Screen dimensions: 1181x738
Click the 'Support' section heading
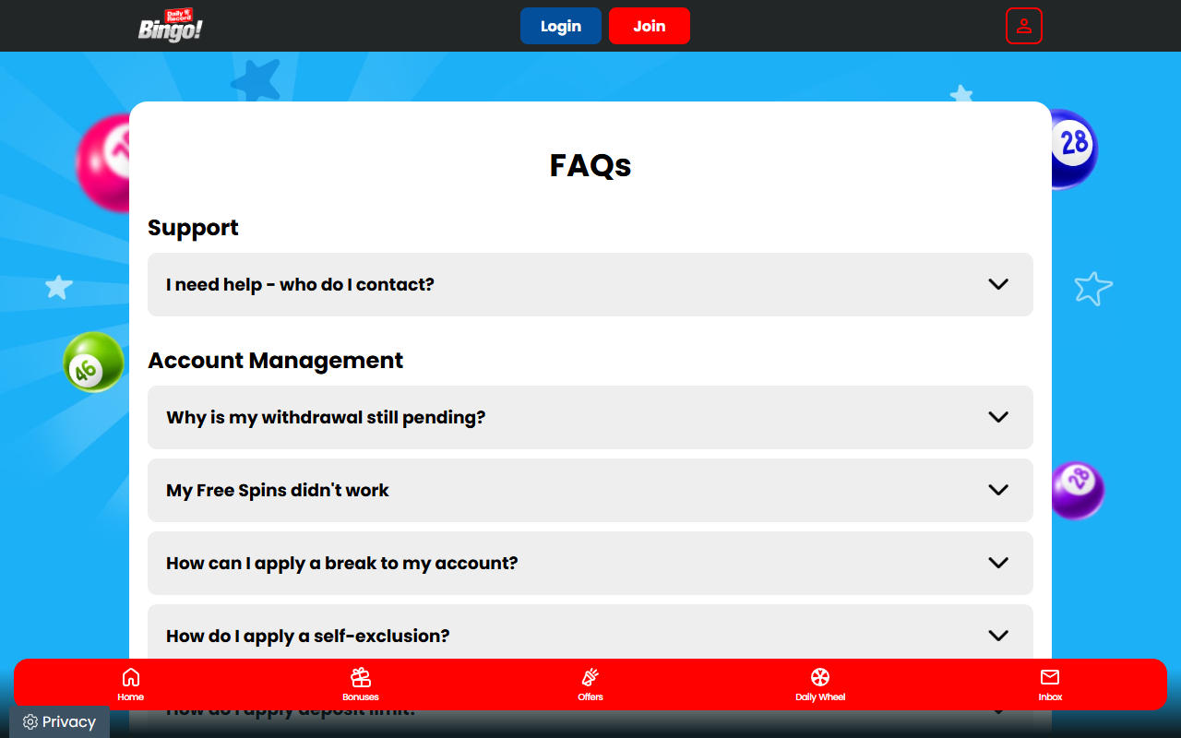coord(193,228)
